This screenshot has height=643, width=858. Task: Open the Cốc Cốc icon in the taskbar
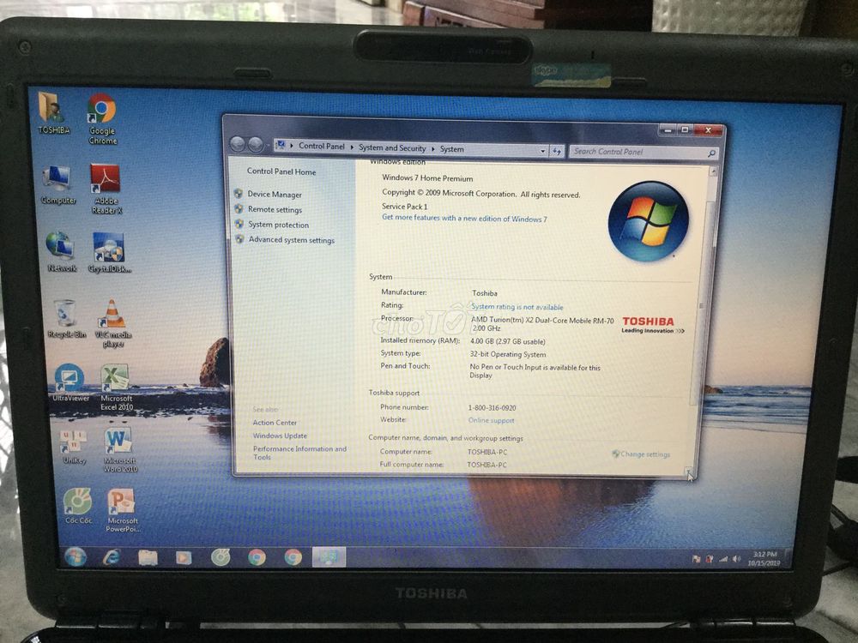click(221, 558)
